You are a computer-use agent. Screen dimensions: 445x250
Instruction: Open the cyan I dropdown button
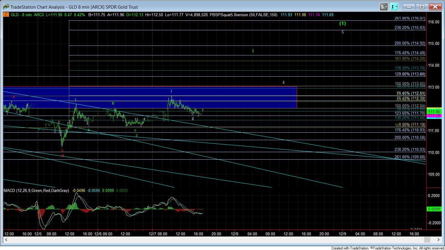(x=395, y=7)
